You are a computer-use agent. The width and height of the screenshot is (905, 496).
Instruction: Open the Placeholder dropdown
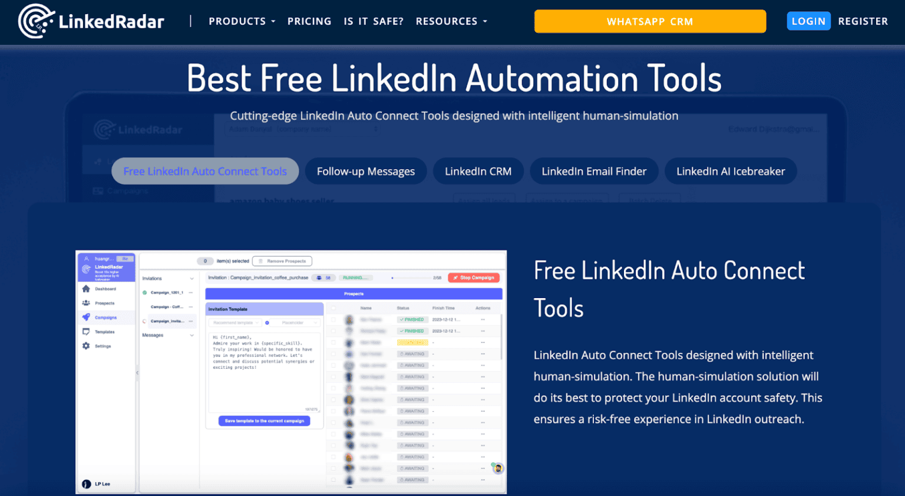295,323
